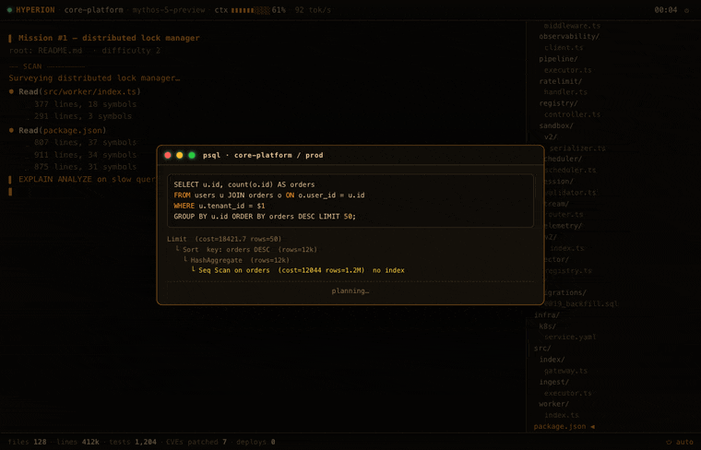Click inside the SQL query box
This screenshot has width=701, height=450.
[350, 201]
